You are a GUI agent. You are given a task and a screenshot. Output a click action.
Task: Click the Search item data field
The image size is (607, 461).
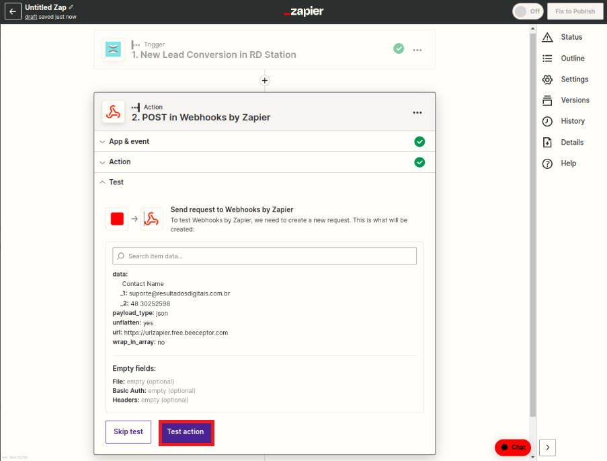(264, 256)
